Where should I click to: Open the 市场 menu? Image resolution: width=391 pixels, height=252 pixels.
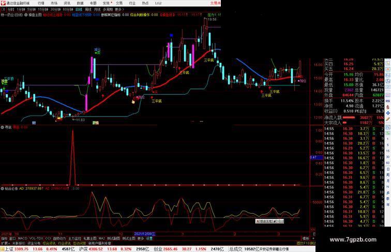click(54, 3)
